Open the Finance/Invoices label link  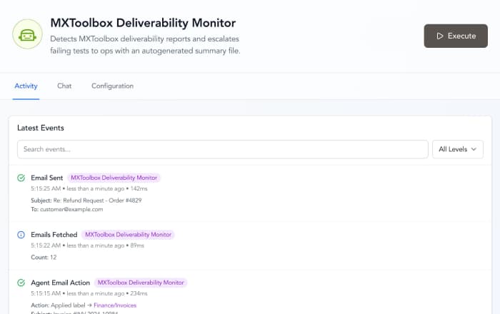point(114,305)
